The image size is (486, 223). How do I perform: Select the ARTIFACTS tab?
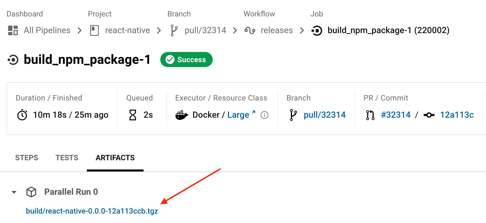pyautogui.click(x=115, y=158)
